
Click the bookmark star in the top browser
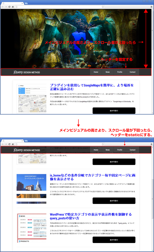pyautogui.click(x=103, y=7)
